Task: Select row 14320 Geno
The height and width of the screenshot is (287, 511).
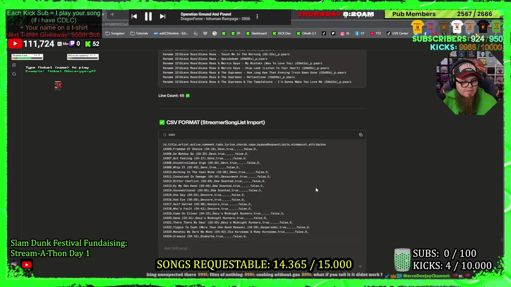Action: pos(215,218)
